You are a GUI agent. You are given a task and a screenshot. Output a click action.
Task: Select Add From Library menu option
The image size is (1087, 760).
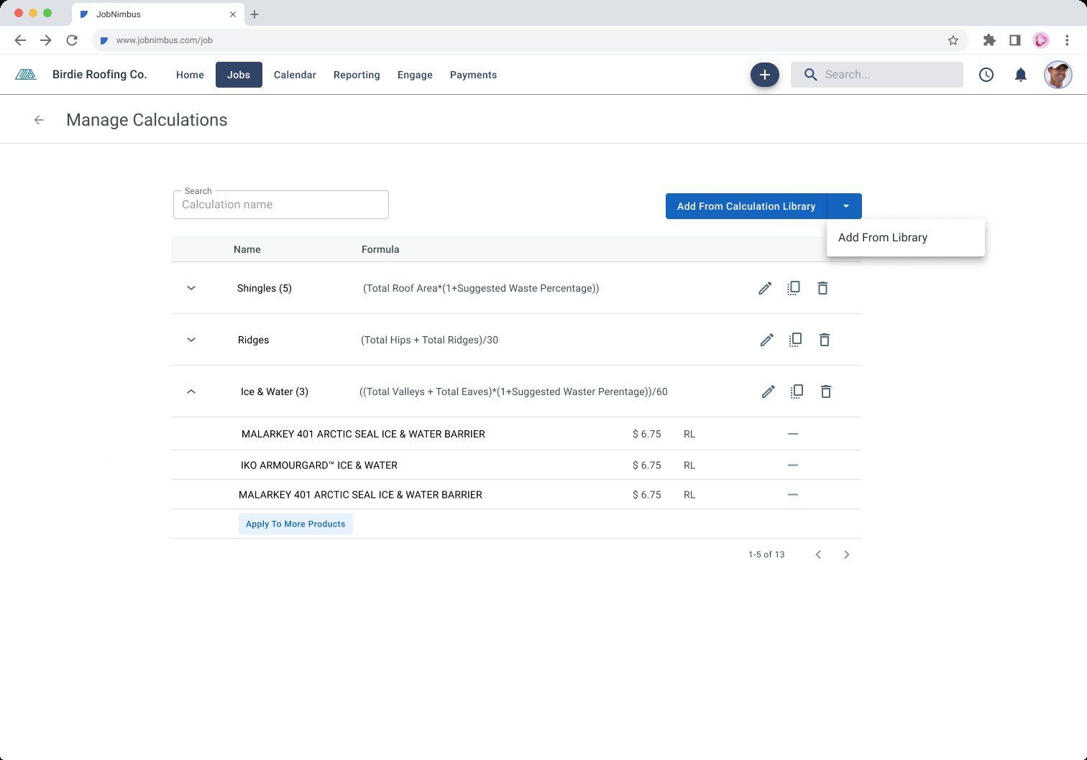pos(906,238)
